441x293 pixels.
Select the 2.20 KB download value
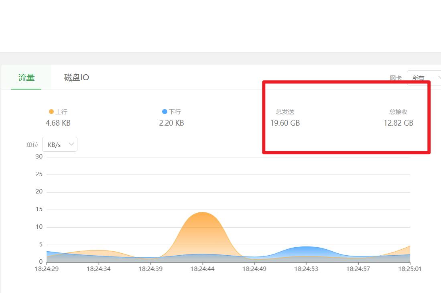171,123
